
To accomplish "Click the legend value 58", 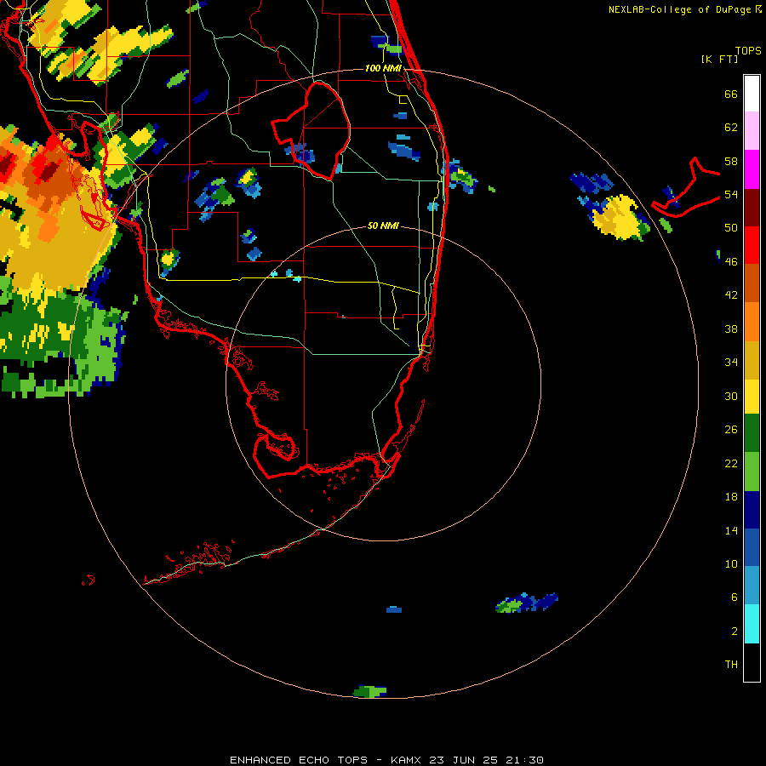I will 731,161.
